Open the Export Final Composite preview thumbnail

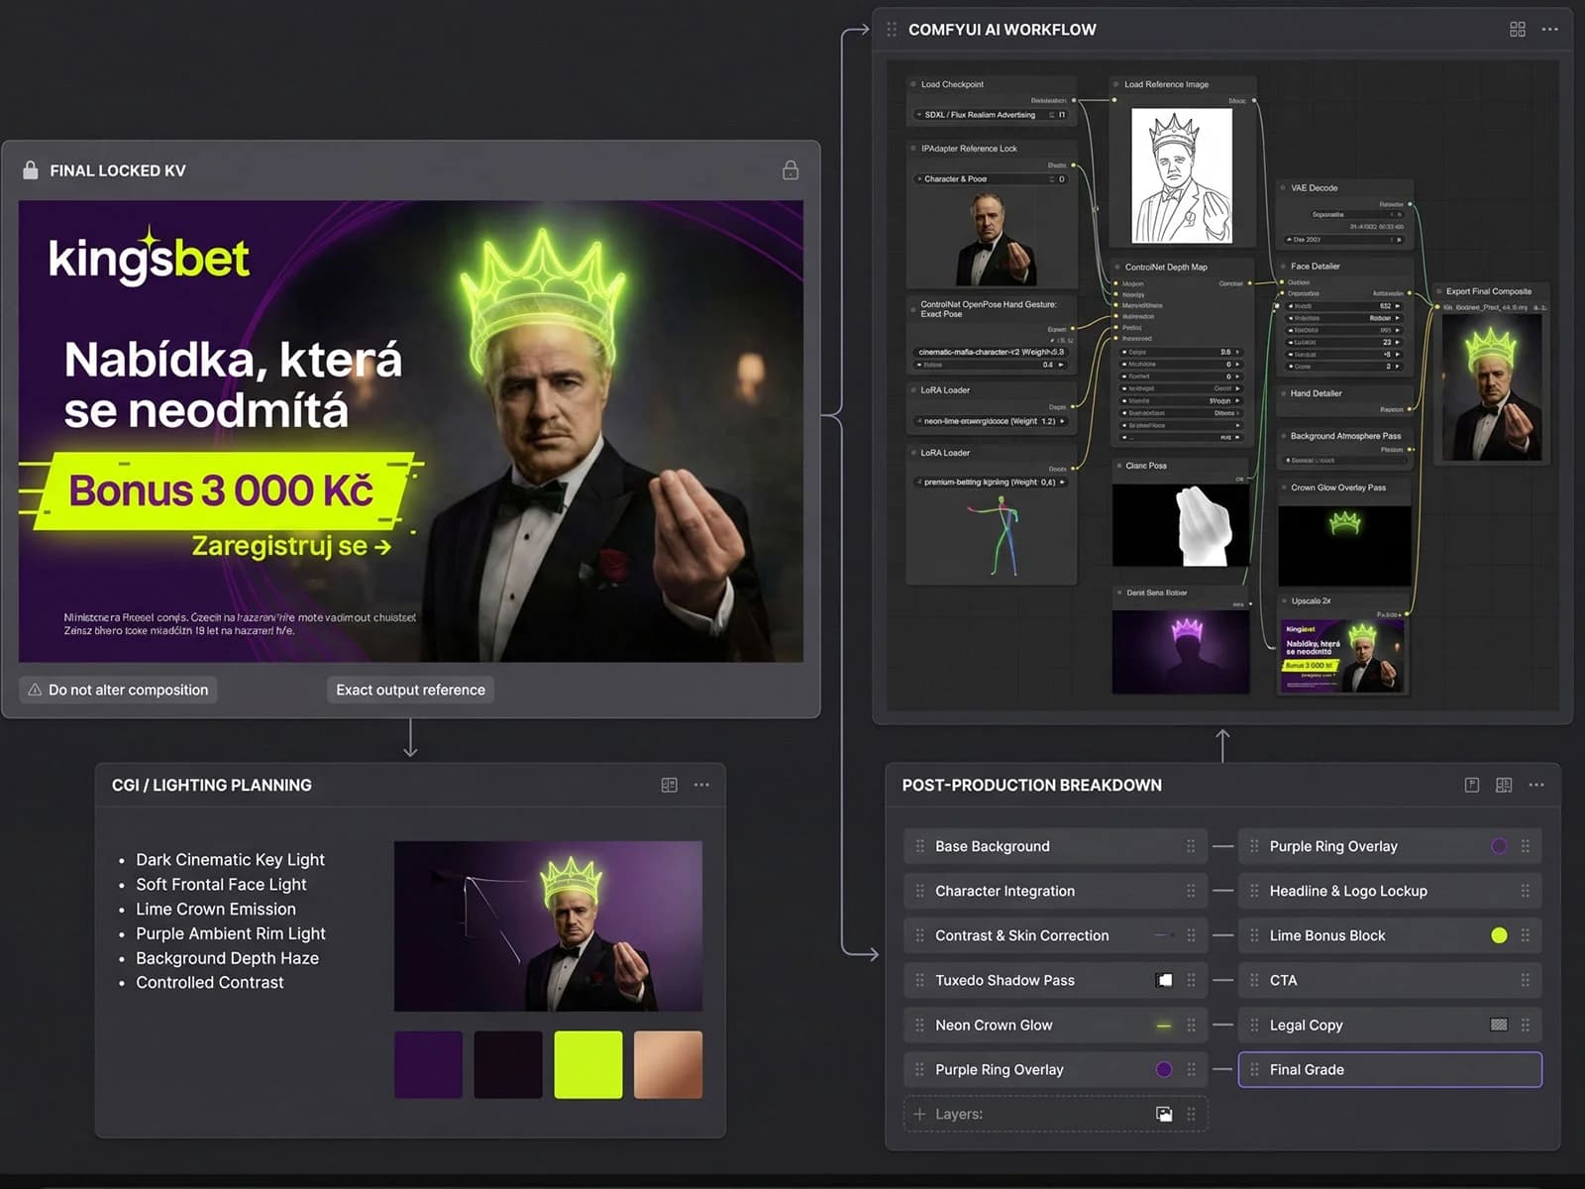click(x=1492, y=387)
